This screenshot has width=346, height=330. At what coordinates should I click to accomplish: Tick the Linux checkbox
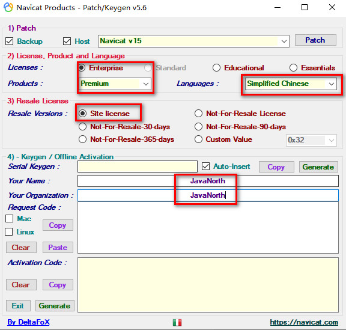[x=9, y=231]
